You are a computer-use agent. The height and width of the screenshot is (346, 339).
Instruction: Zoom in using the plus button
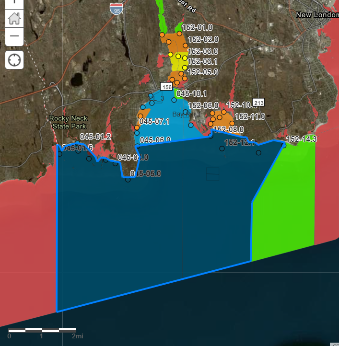[14, 3]
